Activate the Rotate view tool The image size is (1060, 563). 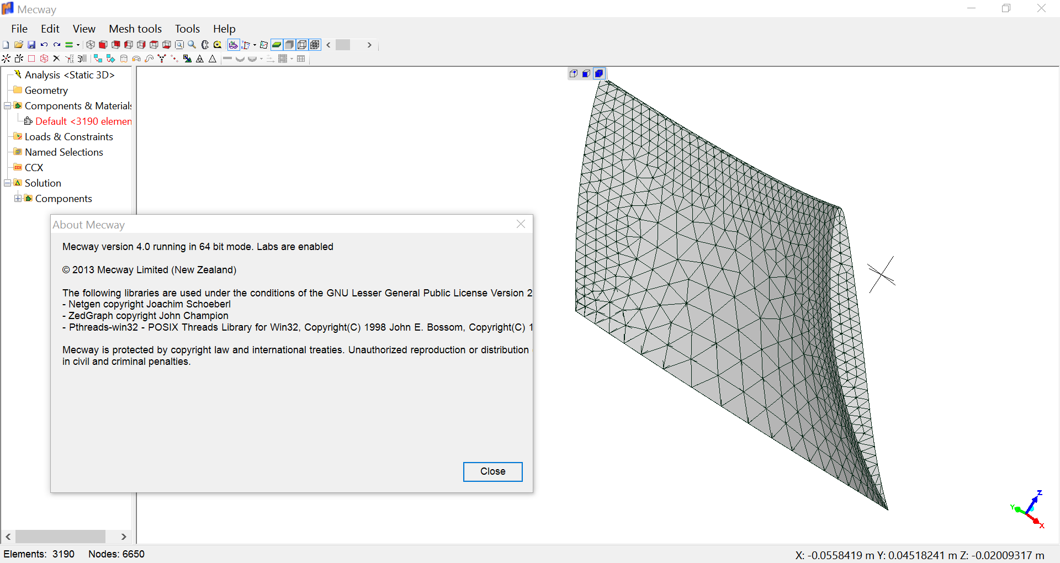click(205, 45)
